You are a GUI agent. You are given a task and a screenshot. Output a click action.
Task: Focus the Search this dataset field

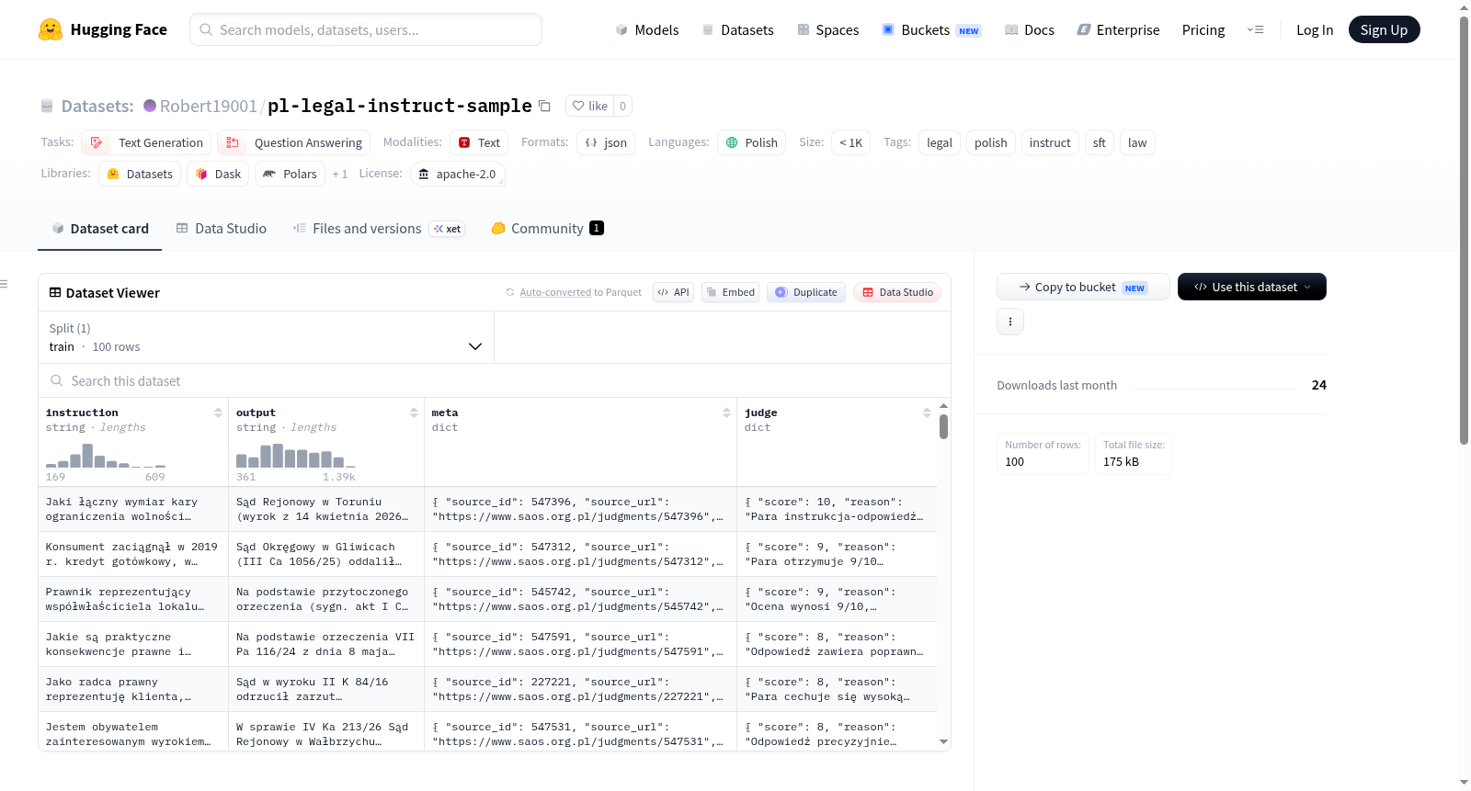click(x=495, y=380)
